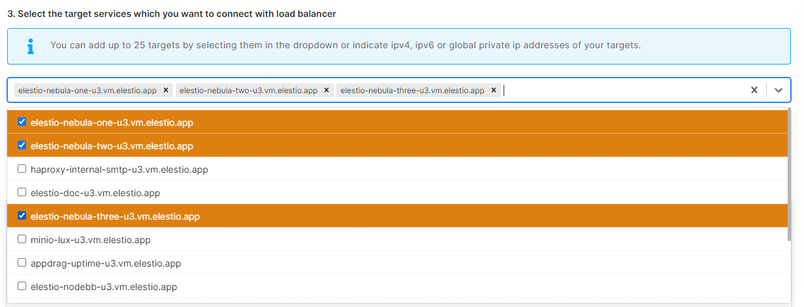Check the haproxy-internal-smtp-u3 checkbox

pyautogui.click(x=22, y=169)
